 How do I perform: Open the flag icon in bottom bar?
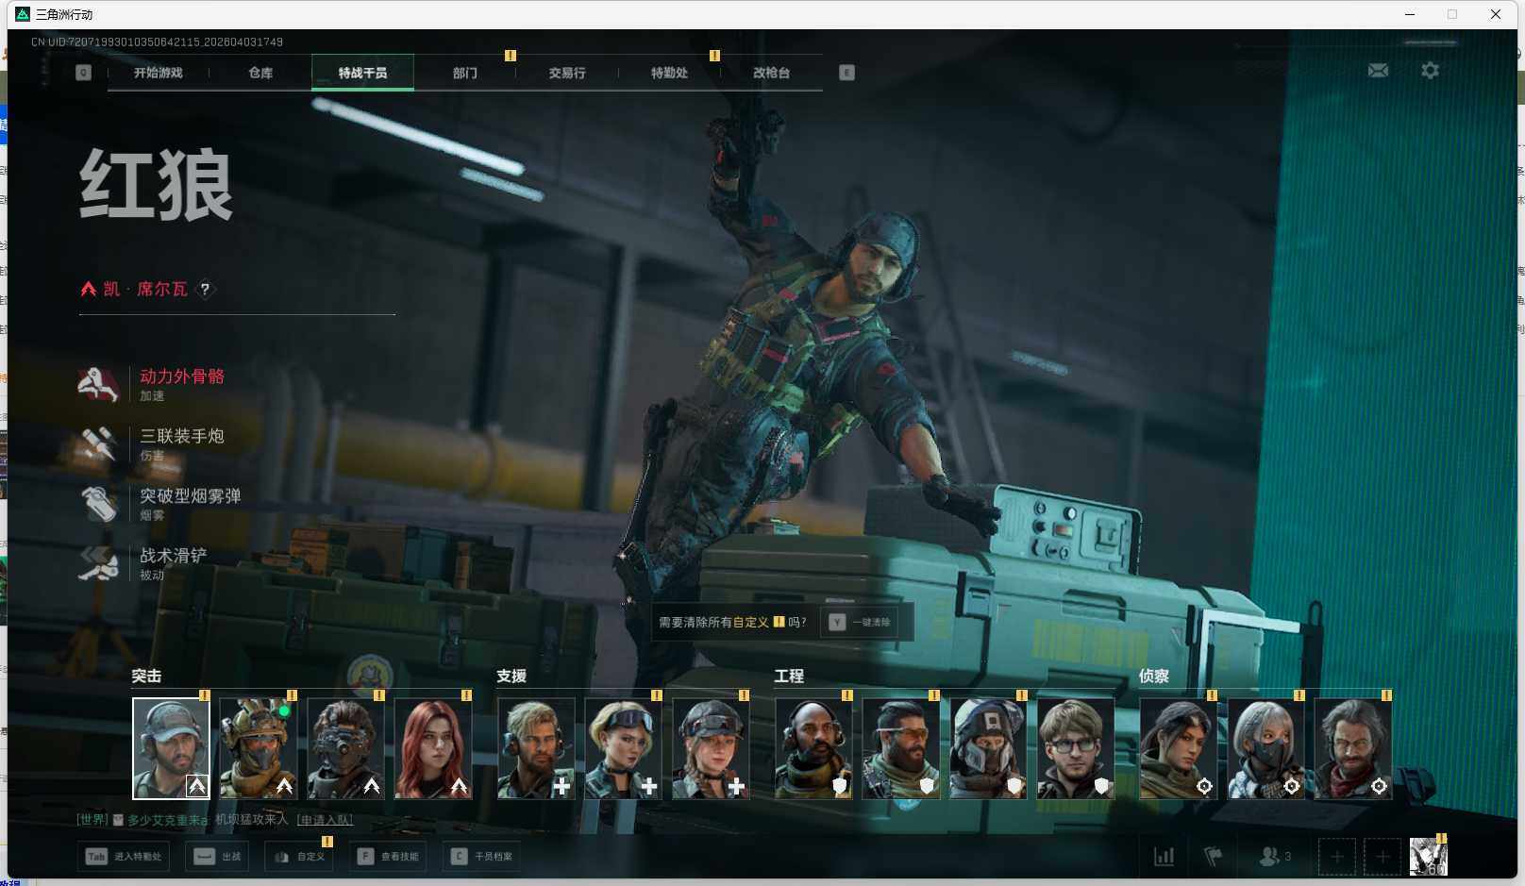click(1214, 857)
